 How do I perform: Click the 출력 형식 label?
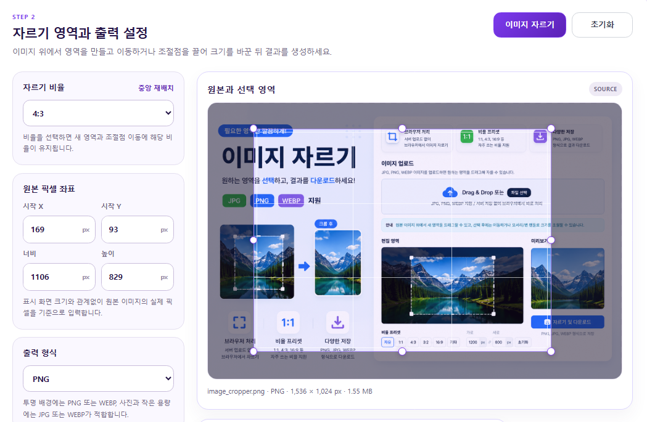coord(40,353)
